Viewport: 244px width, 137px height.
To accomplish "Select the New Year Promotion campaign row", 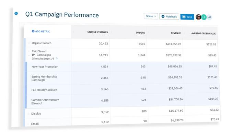I will click(x=45, y=67).
